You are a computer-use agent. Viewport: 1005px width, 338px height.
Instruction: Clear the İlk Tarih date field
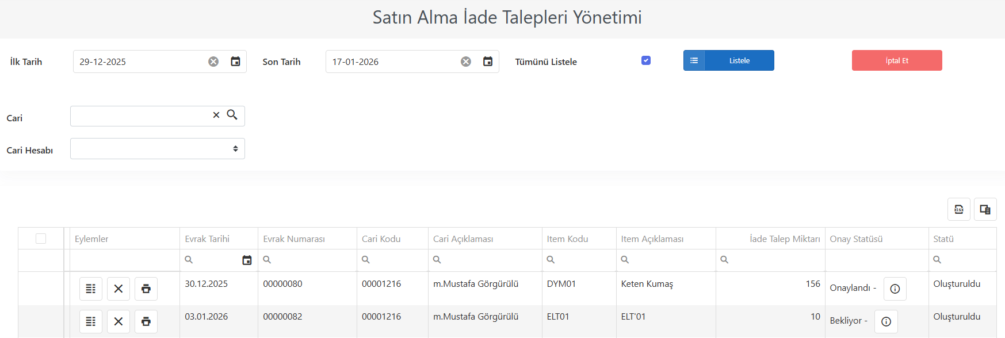point(213,62)
